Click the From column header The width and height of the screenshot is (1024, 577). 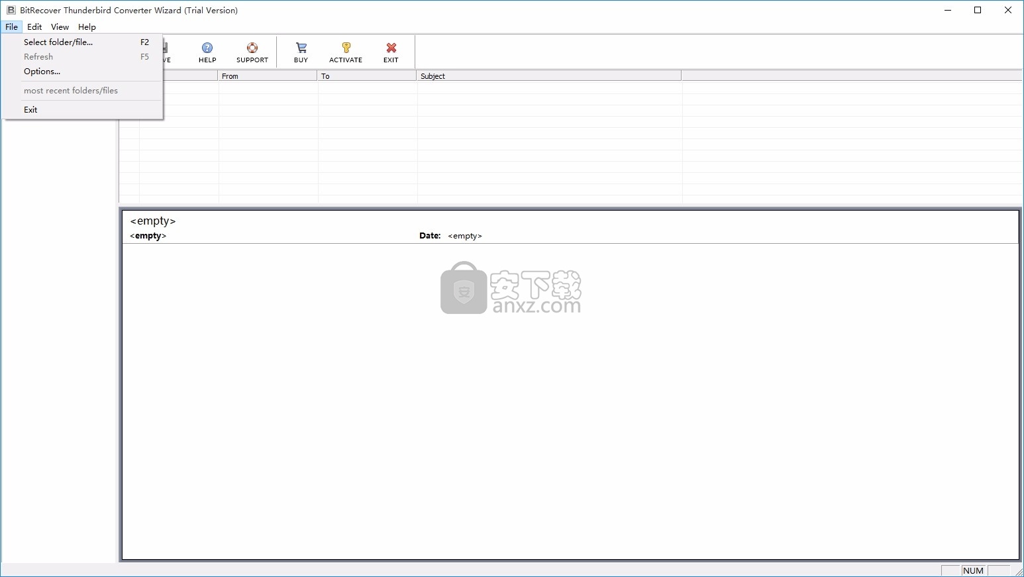pos(268,76)
